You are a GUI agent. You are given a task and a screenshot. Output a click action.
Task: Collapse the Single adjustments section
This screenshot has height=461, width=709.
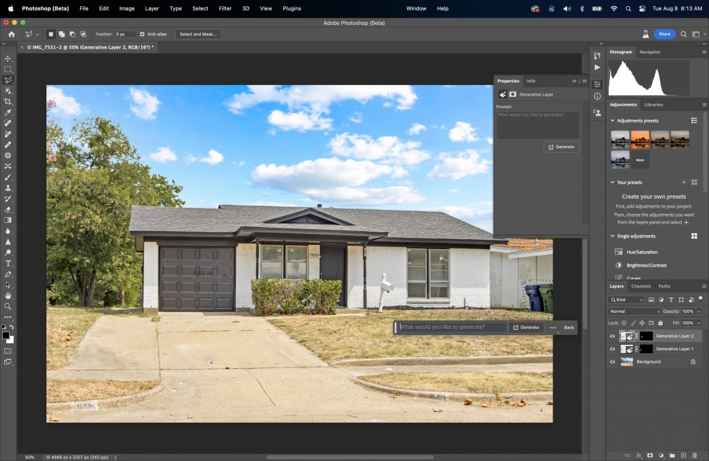(x=613, y=236)
